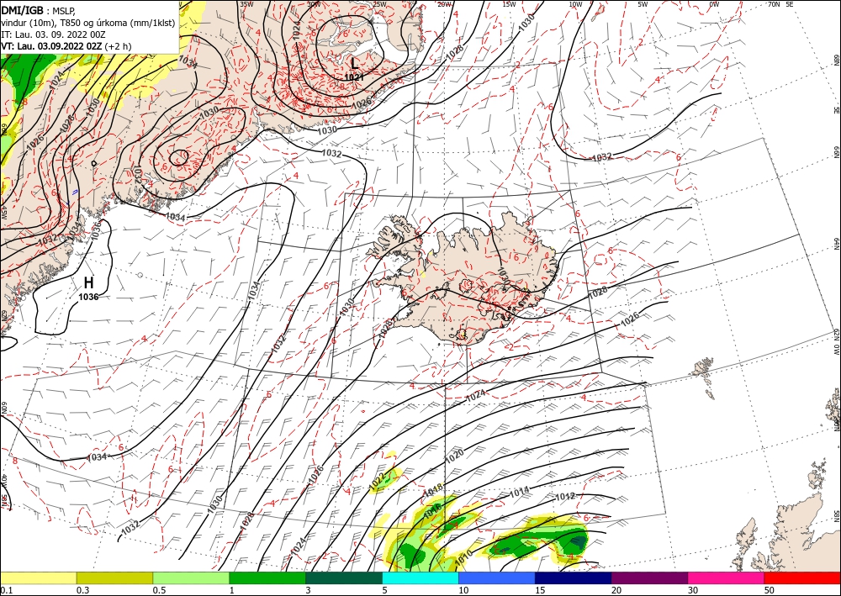Click the 35W longitude label
The width and height of the screenshot is (841, 596).
tap(246, 4)
